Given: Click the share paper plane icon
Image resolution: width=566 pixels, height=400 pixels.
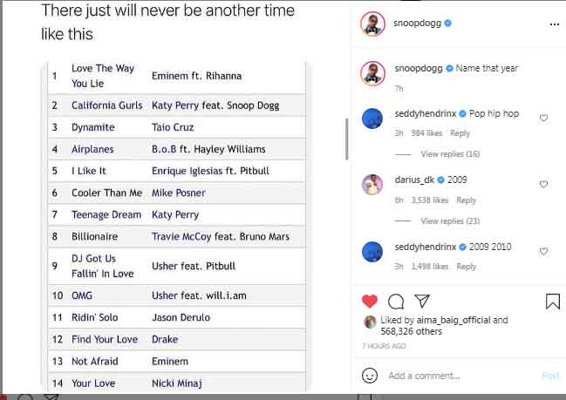Looking at the screenshot, I should click(421, 302).
